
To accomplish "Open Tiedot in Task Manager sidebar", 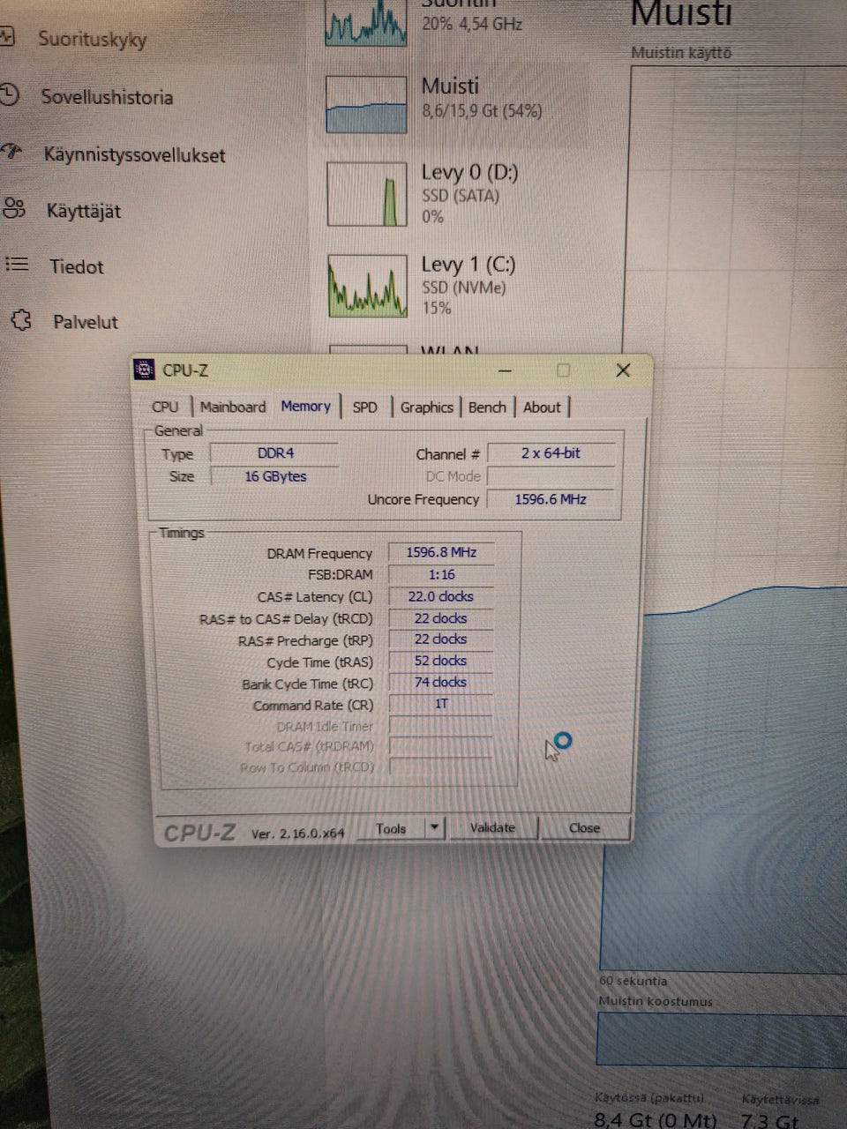I will 76,266.
